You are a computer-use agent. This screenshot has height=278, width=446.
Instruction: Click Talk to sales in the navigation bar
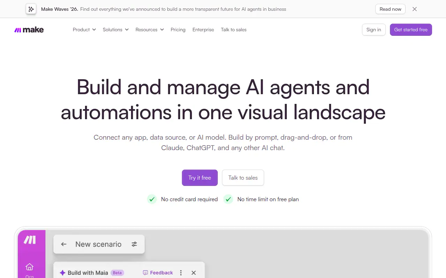point(234,30)
